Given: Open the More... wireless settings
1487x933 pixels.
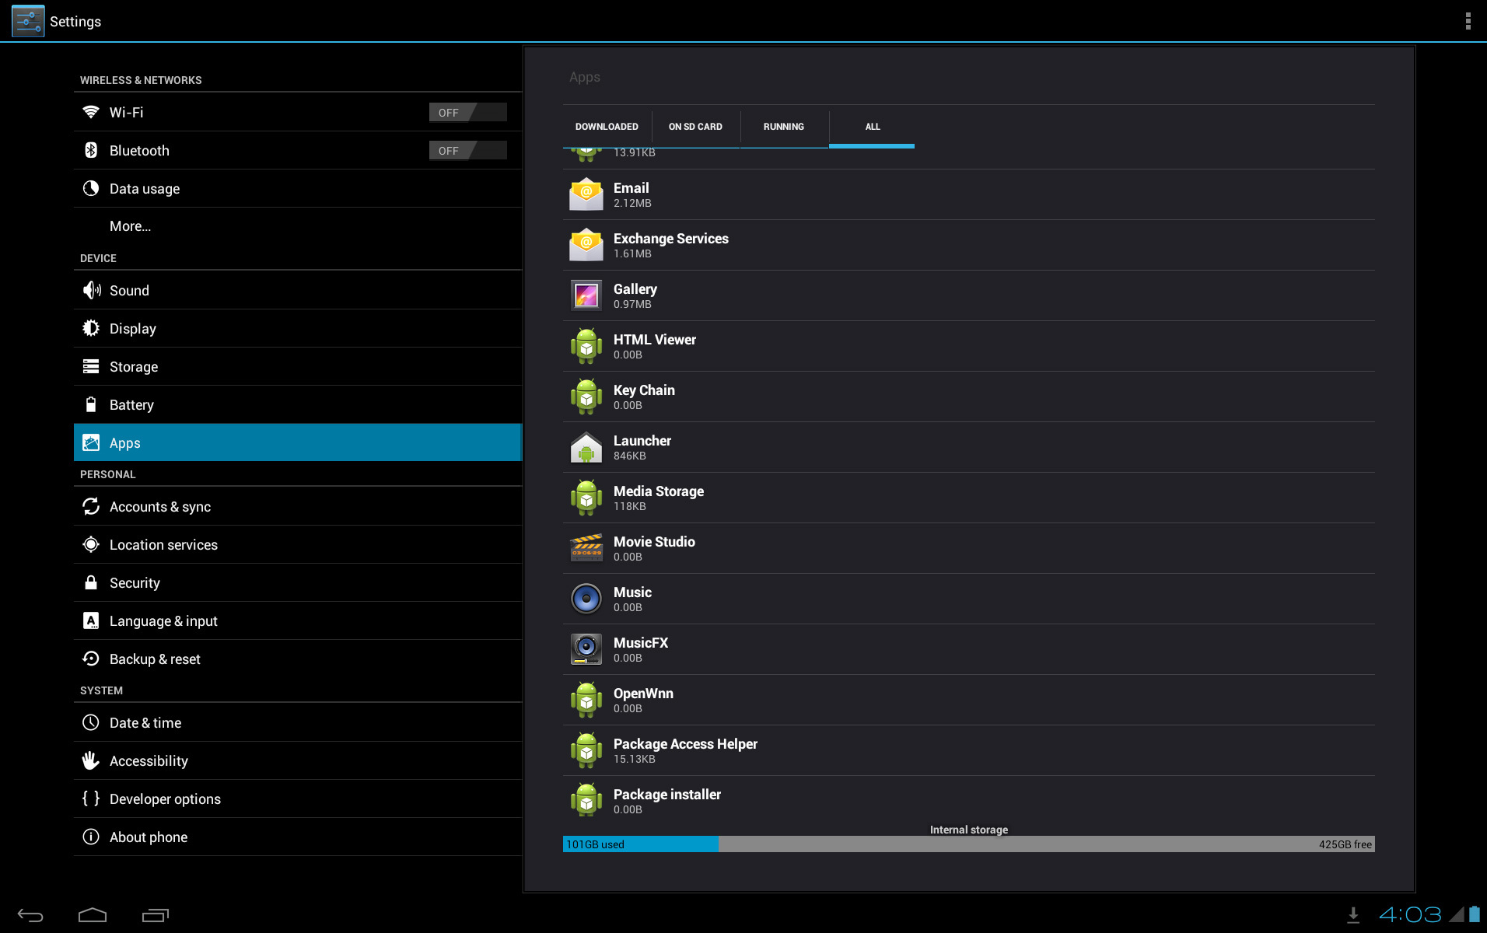Looking at the screenshot, I should click(298, 226).
